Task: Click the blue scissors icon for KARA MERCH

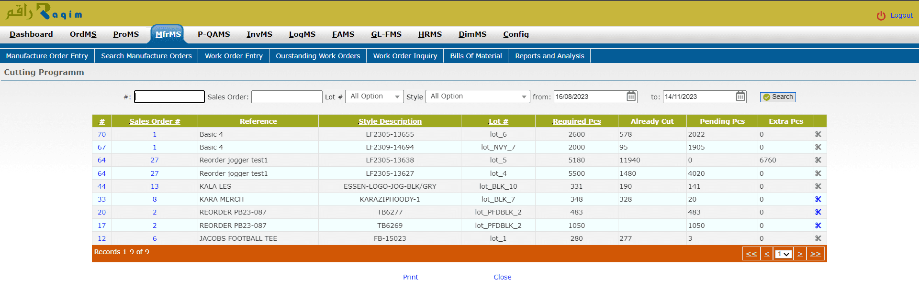Action: pos(818,199)
